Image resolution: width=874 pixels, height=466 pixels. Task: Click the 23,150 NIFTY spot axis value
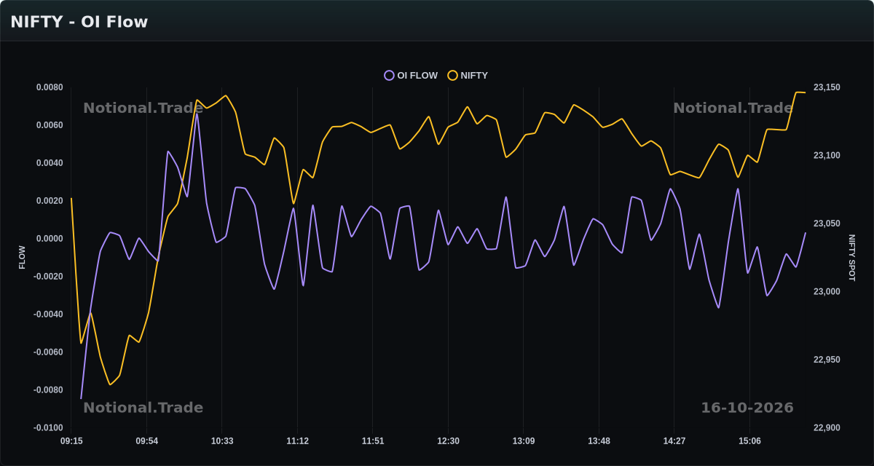pyautogui.click(x=827, y=87)
